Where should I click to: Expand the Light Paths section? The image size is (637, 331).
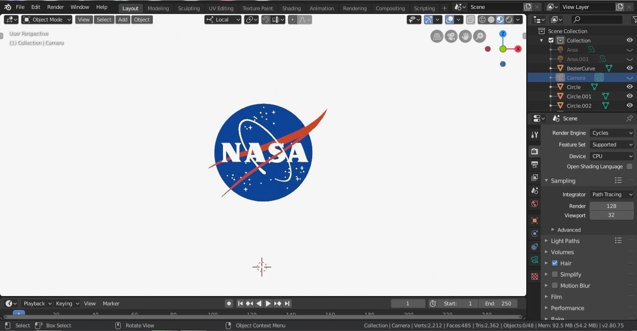[565, 241]
